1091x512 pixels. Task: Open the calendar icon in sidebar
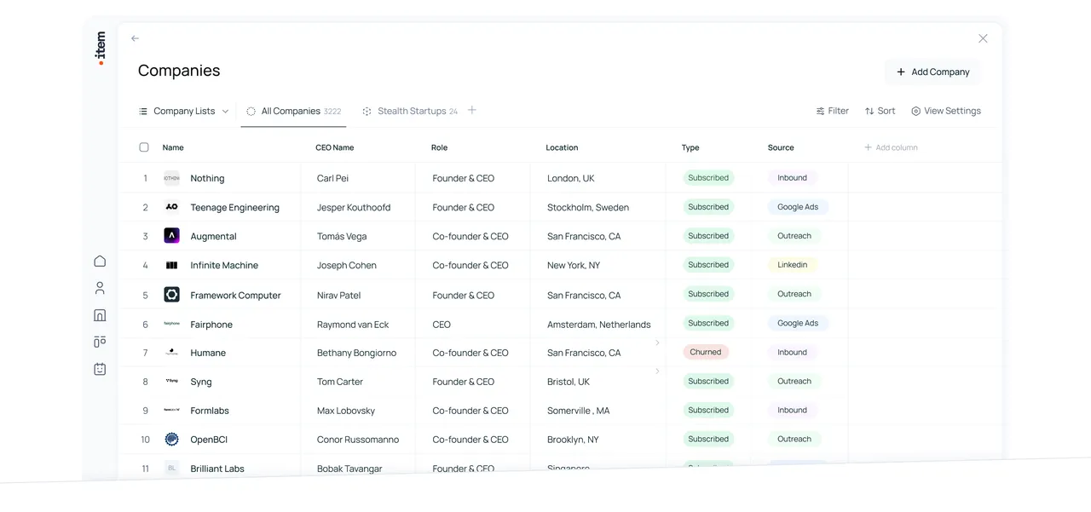click(100, 369)
